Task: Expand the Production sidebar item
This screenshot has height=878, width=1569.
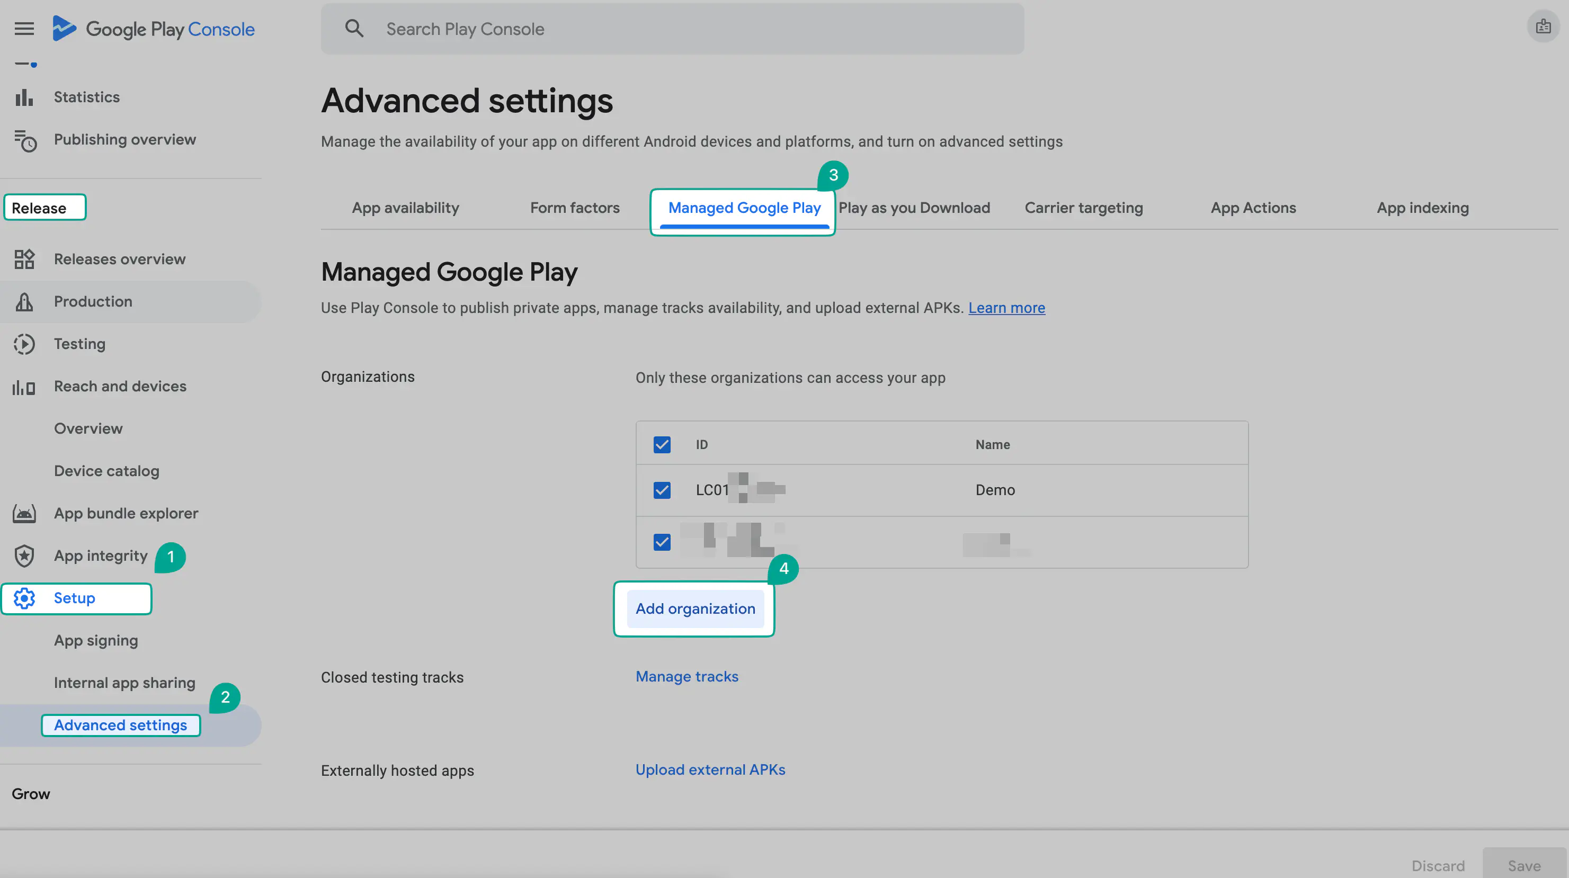Action: (93, 301)
